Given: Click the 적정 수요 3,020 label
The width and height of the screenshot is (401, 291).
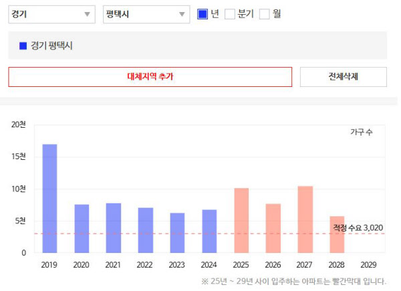Looking at the screenshot, I should coord(358,228).
